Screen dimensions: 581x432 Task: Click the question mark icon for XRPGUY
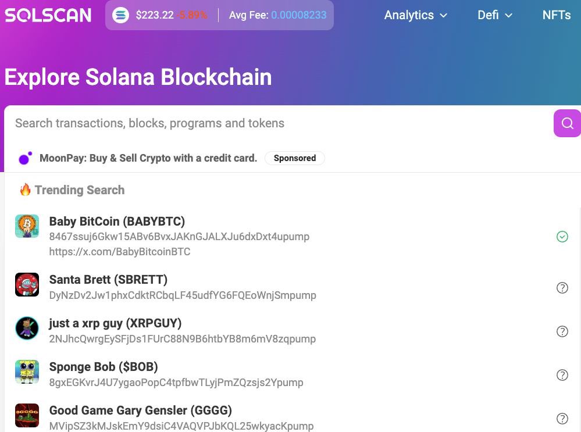click(x=562, y=331)
